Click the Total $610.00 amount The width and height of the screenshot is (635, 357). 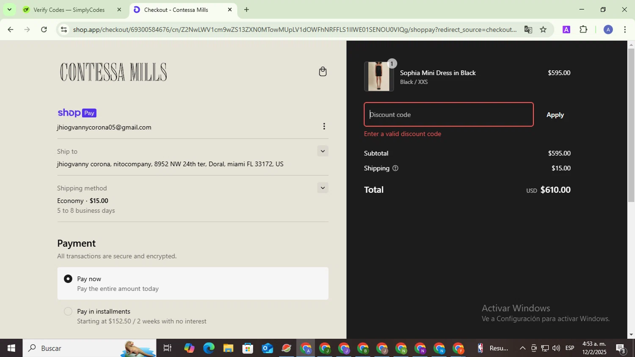tap(555, 190)
